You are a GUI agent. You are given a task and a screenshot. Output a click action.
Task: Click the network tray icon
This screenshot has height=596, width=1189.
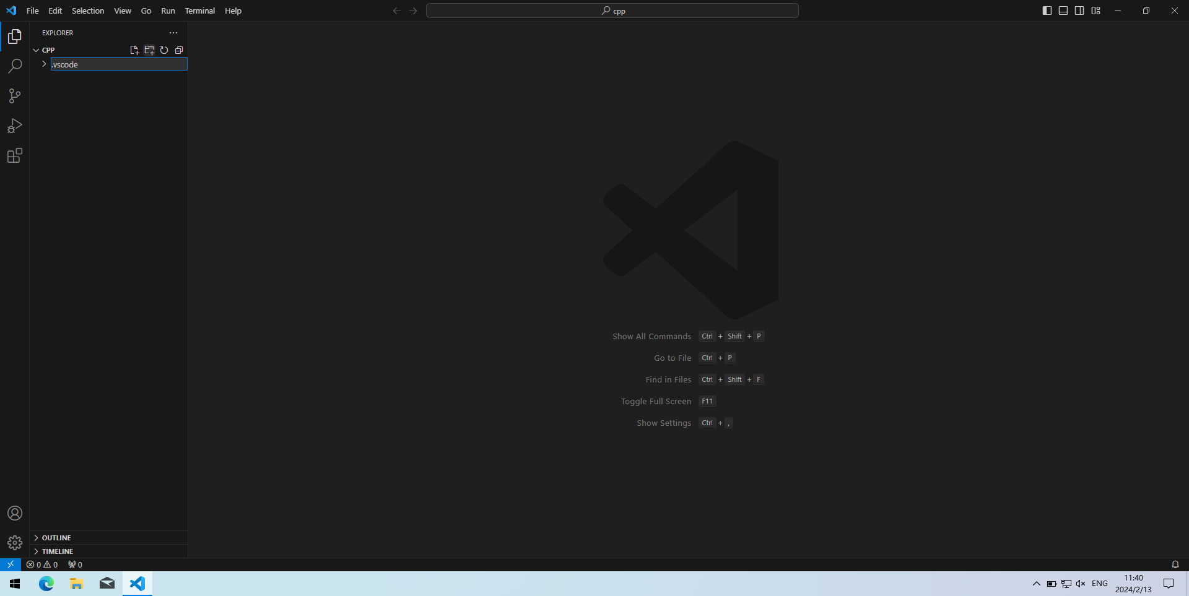click(1066, 584)
